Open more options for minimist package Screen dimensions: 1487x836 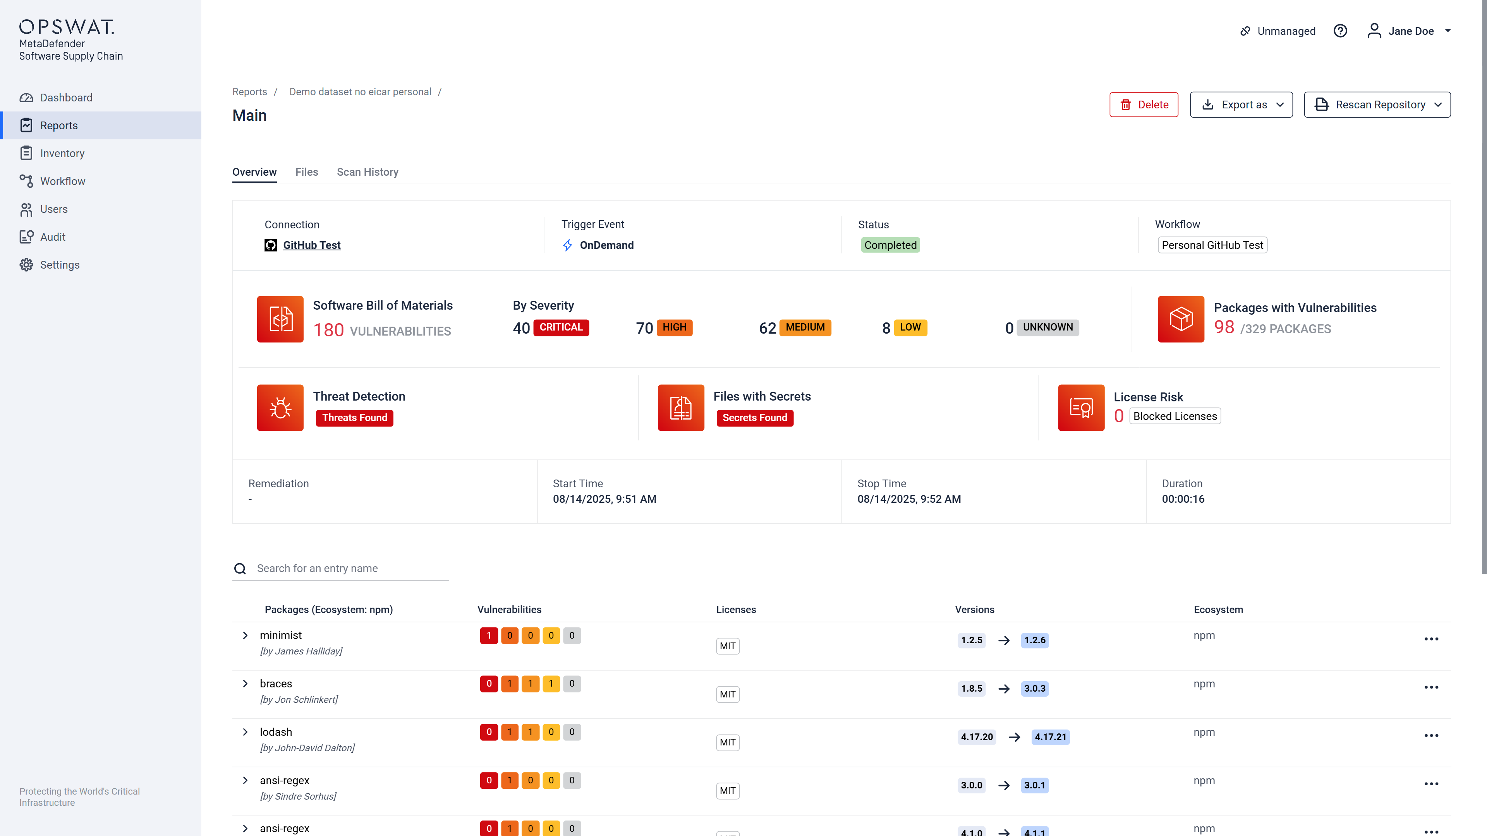point(1431,639)
